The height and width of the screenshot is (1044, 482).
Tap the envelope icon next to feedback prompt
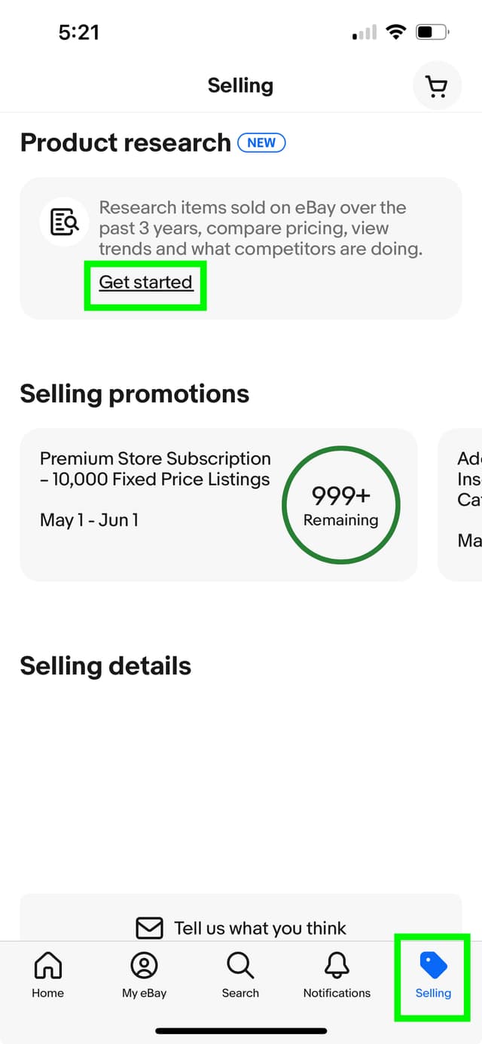[x=149, y=928]
